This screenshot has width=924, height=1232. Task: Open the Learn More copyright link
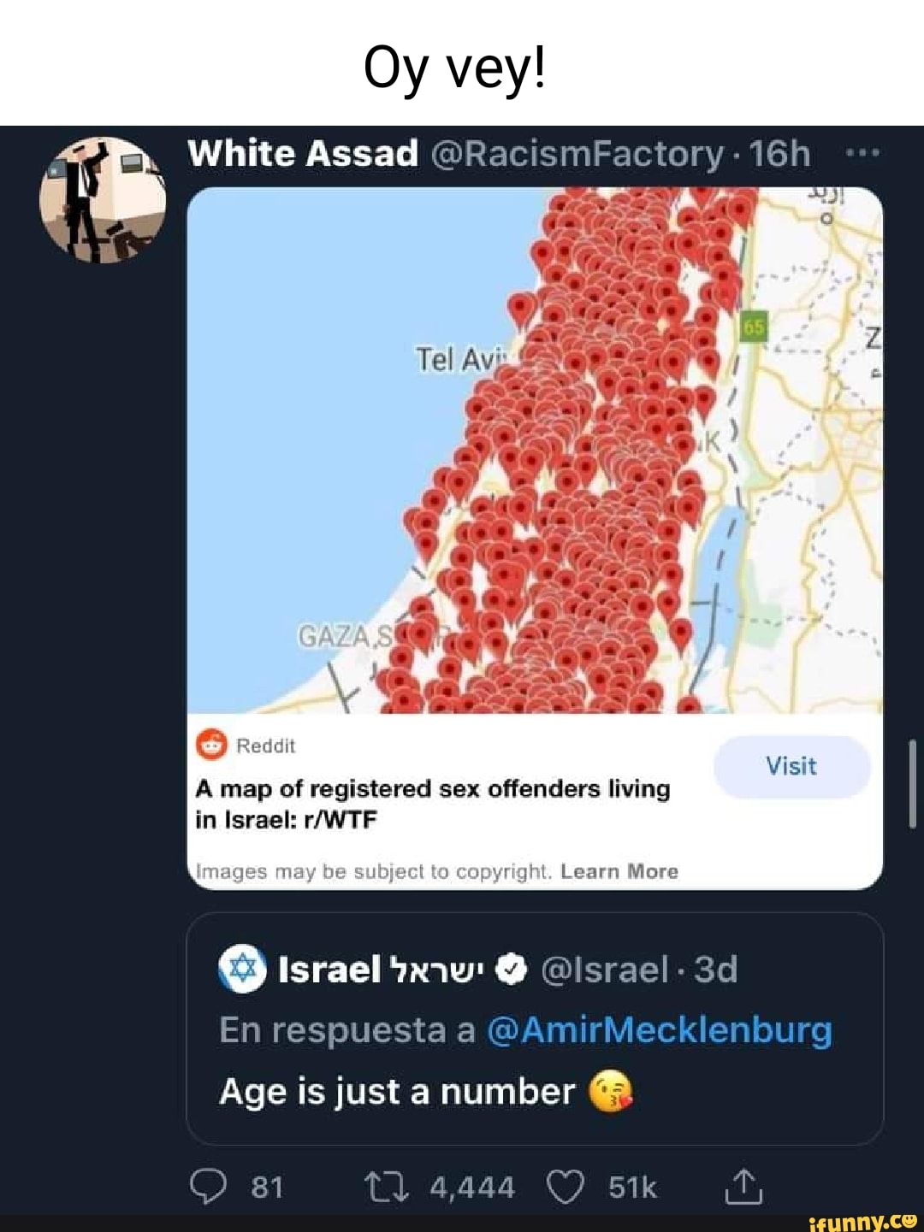(619, 871)
